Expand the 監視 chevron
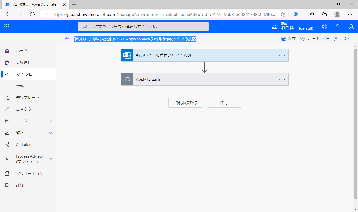This screenshot has width=358, height=212. pyautogui.click(x=50, y=133)
